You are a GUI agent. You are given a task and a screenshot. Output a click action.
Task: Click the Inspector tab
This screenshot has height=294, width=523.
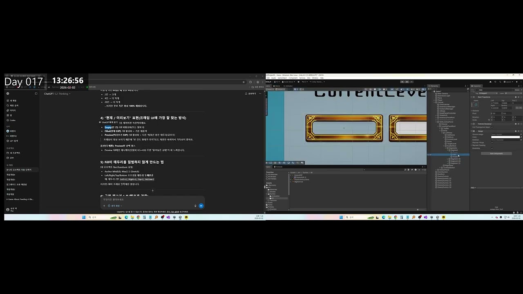(477, 86)
